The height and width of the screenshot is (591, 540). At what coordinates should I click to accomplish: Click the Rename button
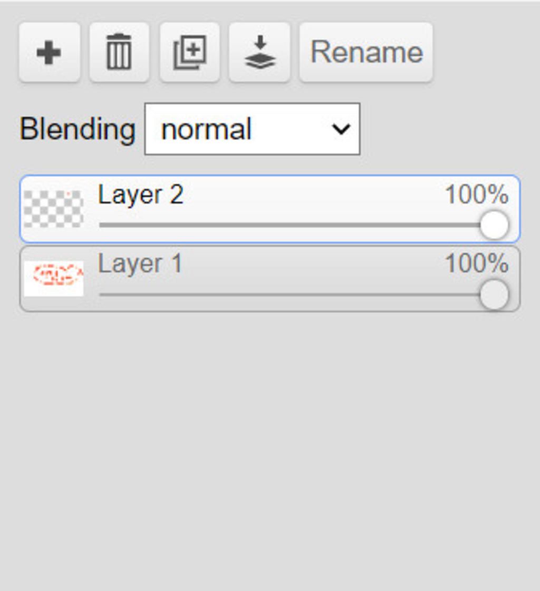366,52
